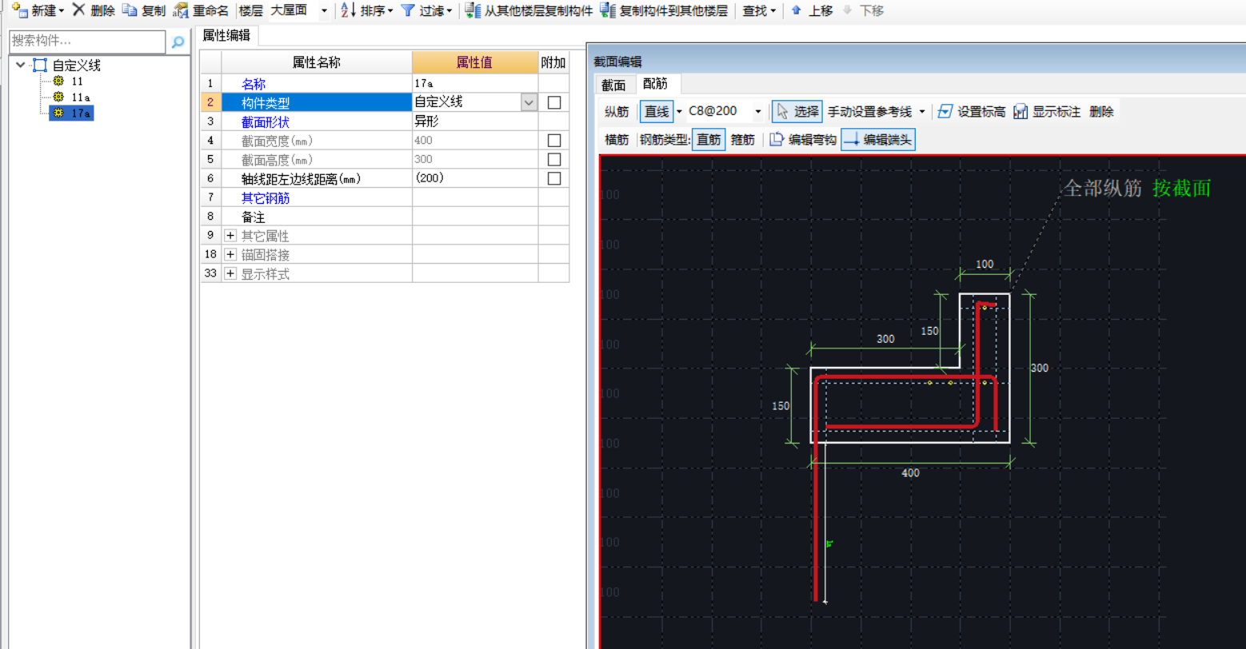Click the 编辑弯钩 hook edit icon
Image resolution: width=1246 pixels, height=649 pixels.
[777, 139]
